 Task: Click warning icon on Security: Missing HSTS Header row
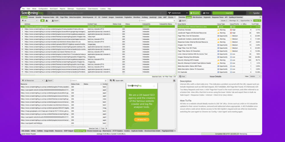click(218, 60)
